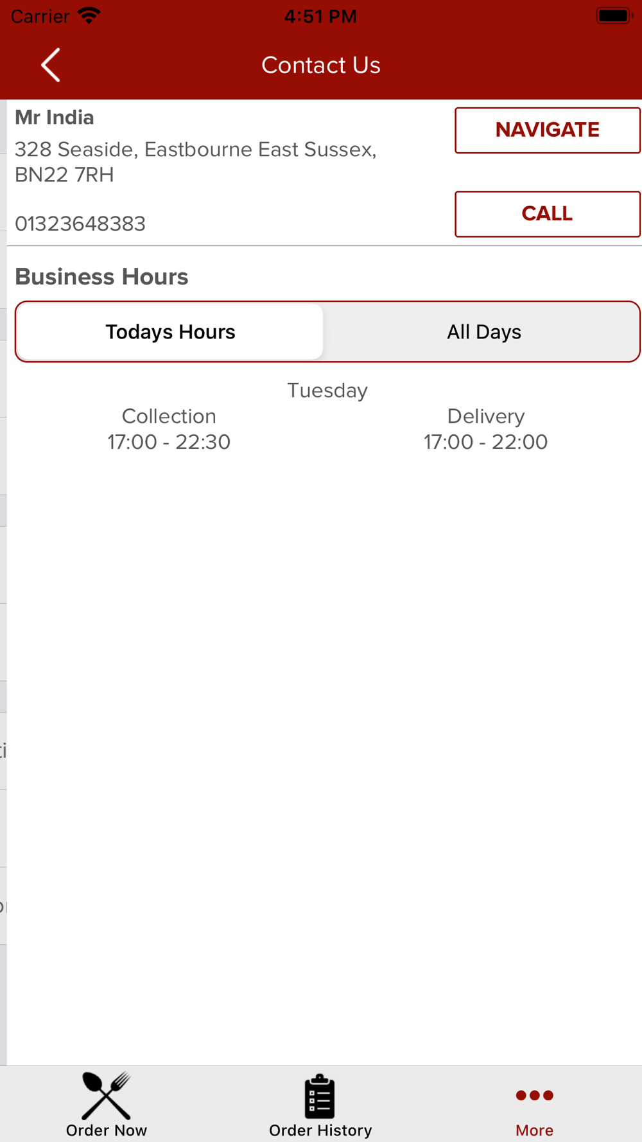Tap the Mr India restaurant name
Viewport: 642px width, 1142px height.
click(55, 118)
